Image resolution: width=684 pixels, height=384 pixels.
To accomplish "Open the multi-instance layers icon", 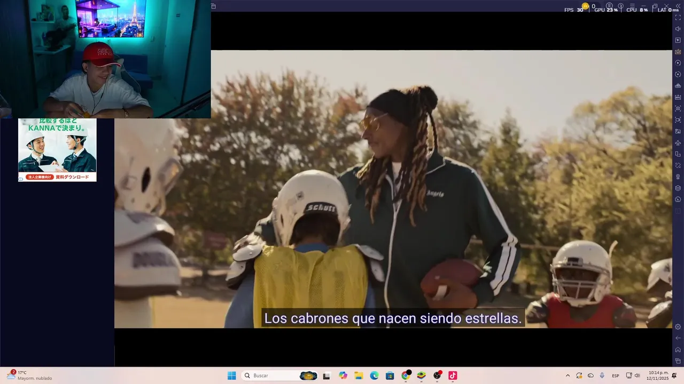I will coord(678,188).
